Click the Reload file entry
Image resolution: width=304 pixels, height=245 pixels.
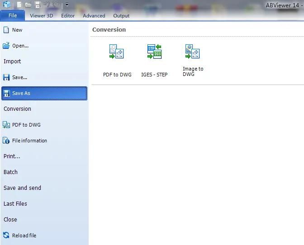[x=44, y=236]
